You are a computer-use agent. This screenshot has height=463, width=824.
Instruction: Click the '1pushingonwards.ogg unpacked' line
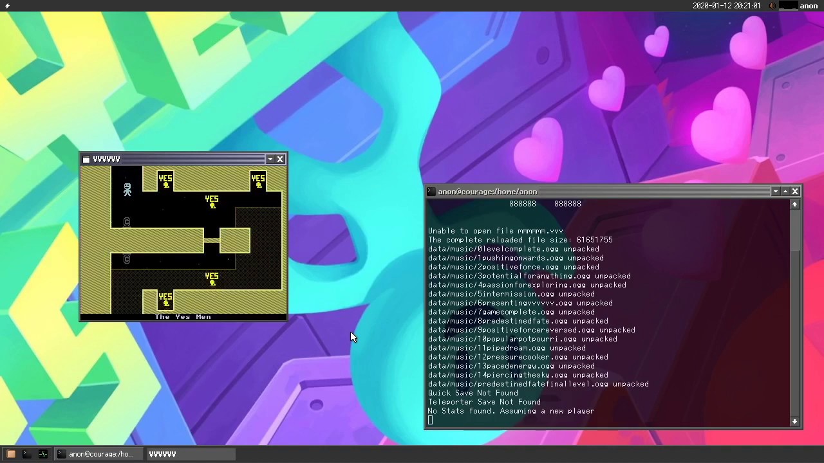point(516,258)
